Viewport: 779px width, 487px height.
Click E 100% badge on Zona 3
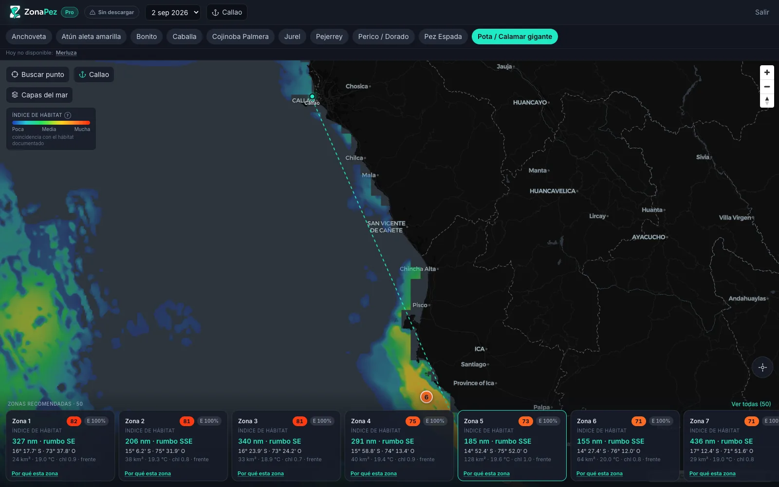322,421
